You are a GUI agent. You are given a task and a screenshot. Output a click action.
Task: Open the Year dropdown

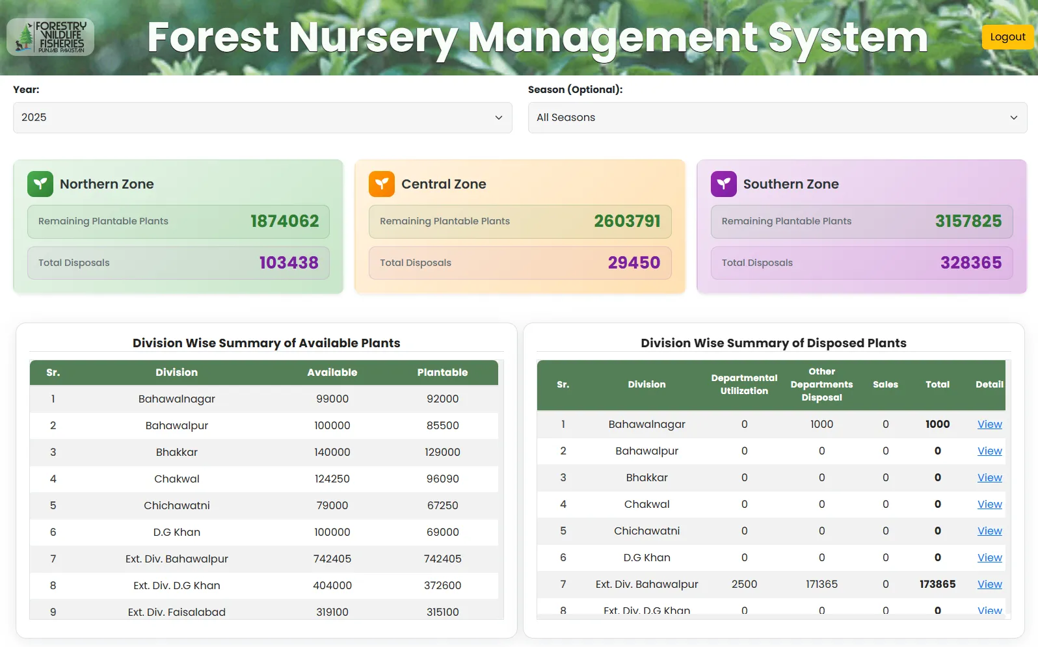pyautogui.click(x=262, y=118)
